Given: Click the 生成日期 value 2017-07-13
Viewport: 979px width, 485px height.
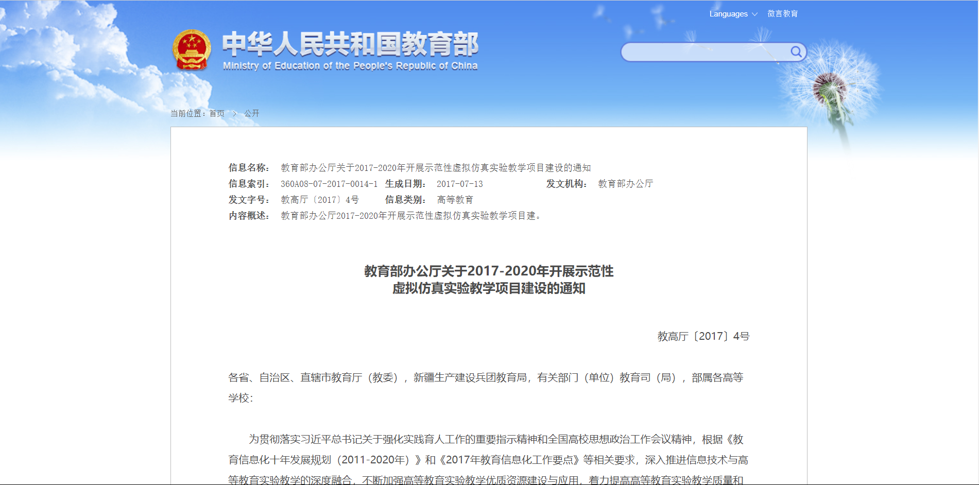Looking at the screenshot, I should click(460, 184).
